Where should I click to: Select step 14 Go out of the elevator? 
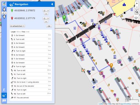coord(31,86)
